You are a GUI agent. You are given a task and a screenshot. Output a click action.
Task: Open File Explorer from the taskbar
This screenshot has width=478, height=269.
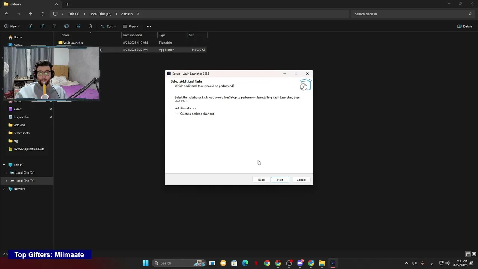pos(322,263)
